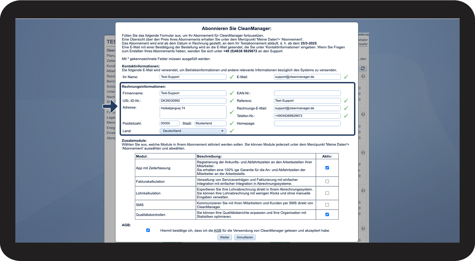The width and height of the screenshot is (475, 261).
Task: Enable the SMS module checkbox
Action: (327, 205)
